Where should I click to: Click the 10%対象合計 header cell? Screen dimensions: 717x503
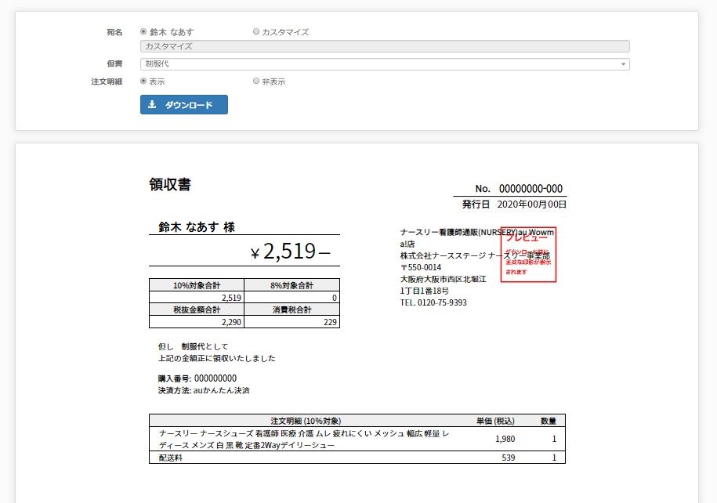[197, 285]
